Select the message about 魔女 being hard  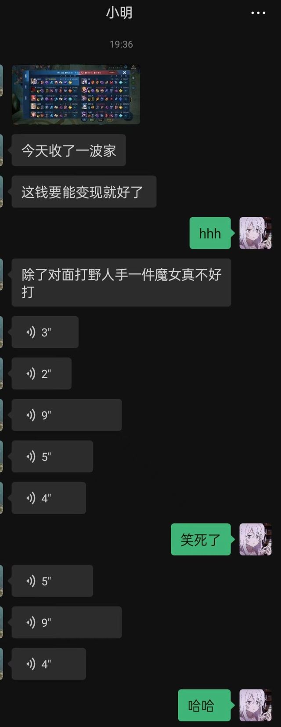pos(121,283)
